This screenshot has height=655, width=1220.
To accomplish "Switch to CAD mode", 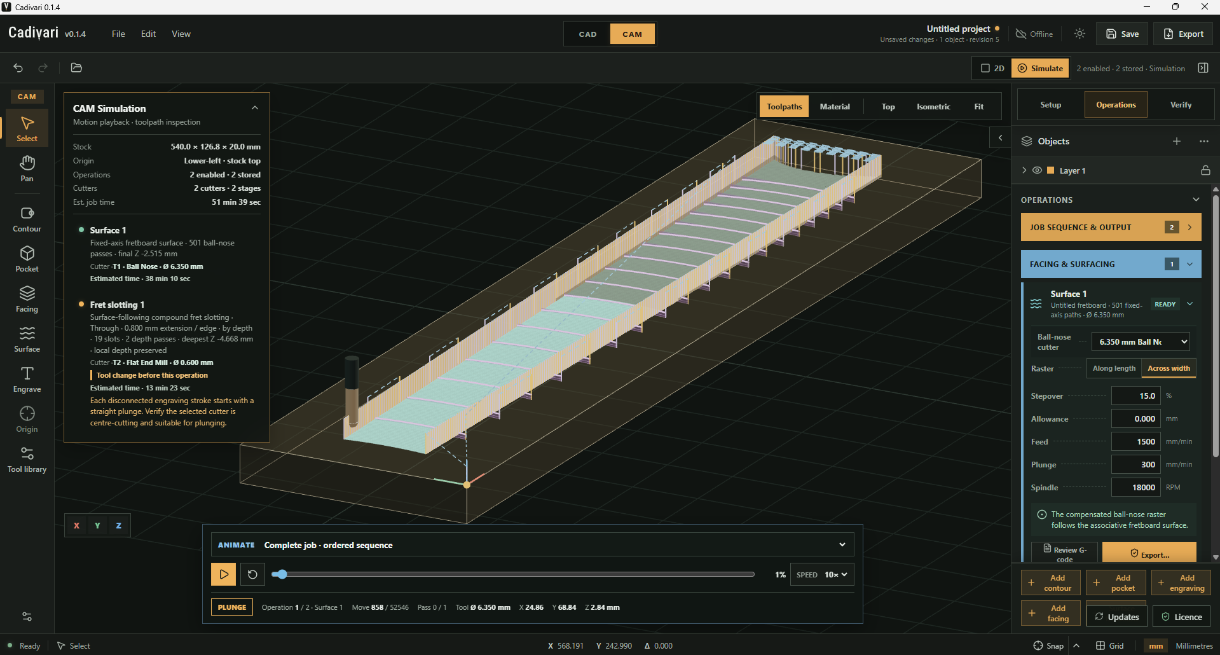I will click(587, 34).
